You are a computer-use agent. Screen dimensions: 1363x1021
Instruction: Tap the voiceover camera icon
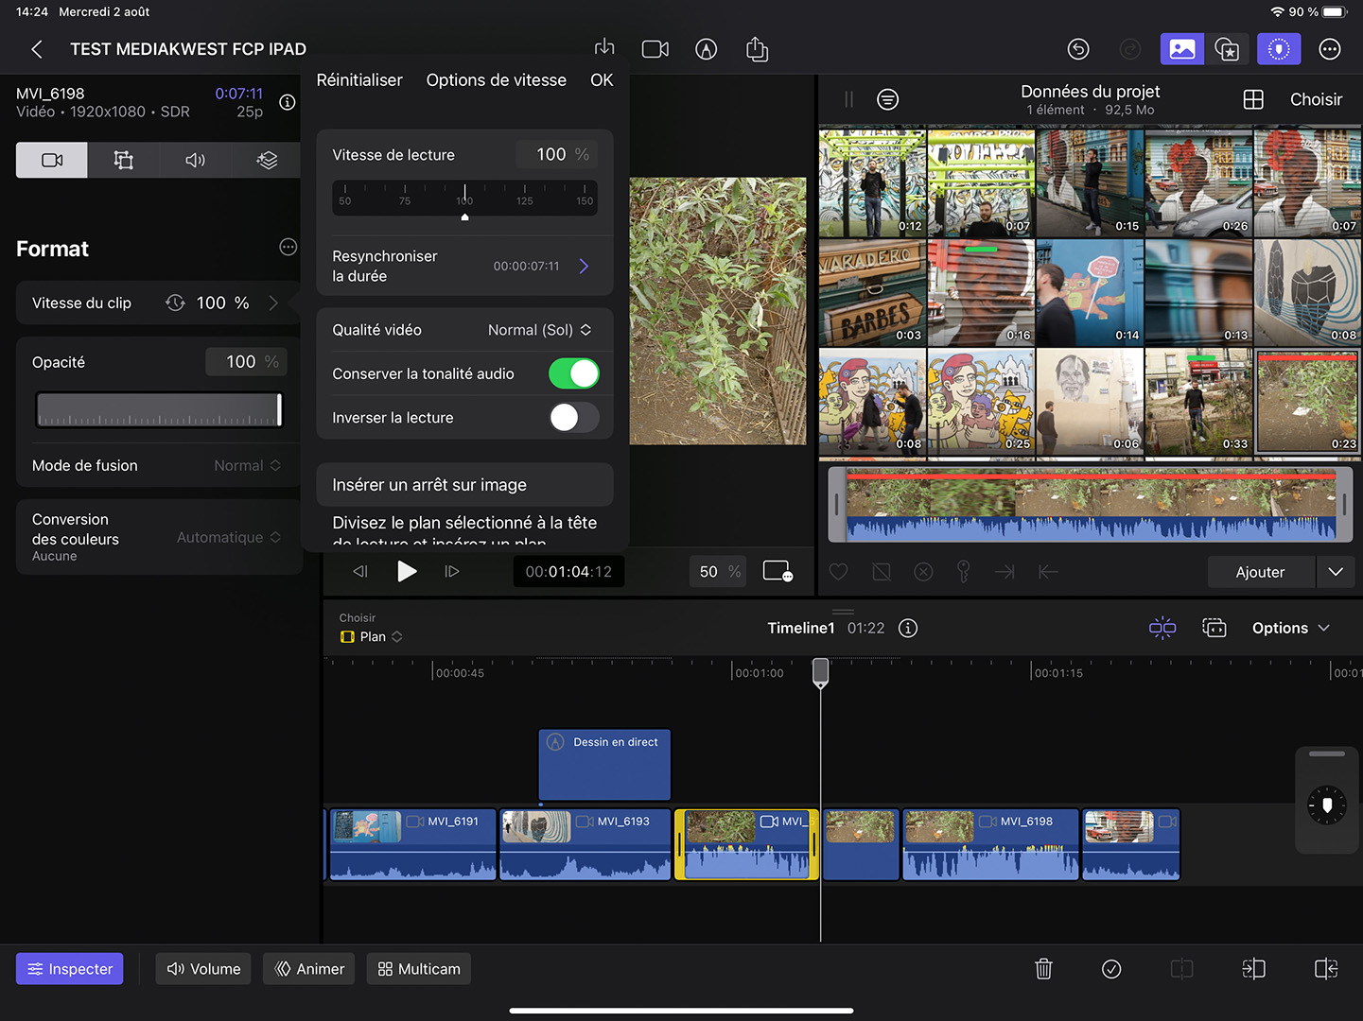pyautogui.click(x=655, y=49)
